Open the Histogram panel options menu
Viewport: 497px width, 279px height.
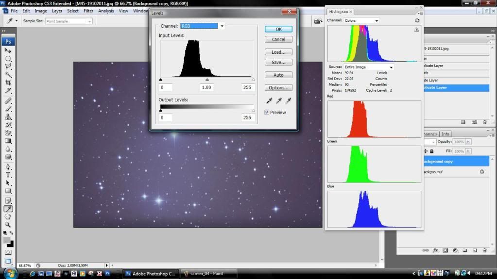coord(420,13)
